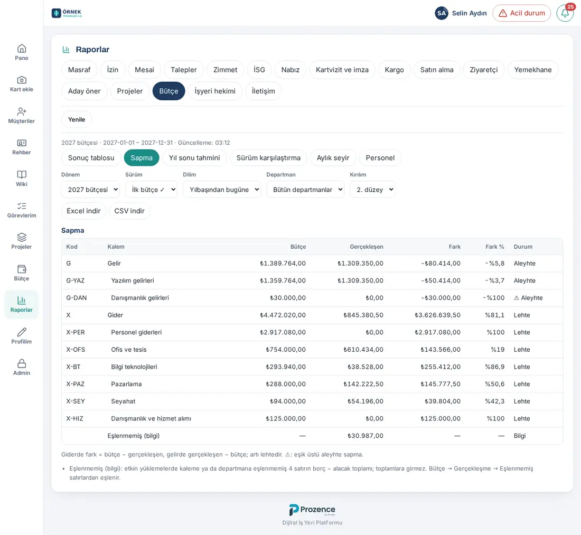581x535 pixels.
Task: Open the notifications bell
Action: coord(565,13)
